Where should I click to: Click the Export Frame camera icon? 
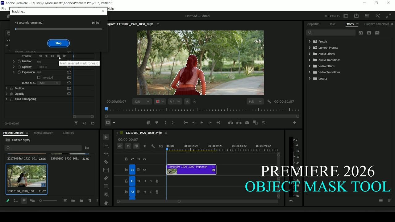pyautogui.click(x=247, y=122)
